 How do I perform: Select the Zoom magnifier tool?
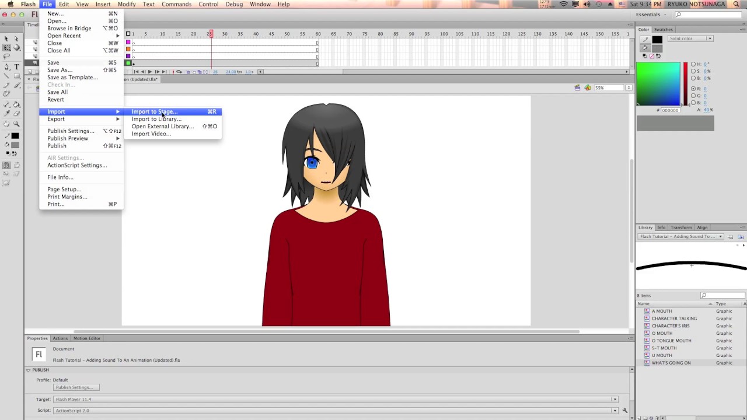16,123
